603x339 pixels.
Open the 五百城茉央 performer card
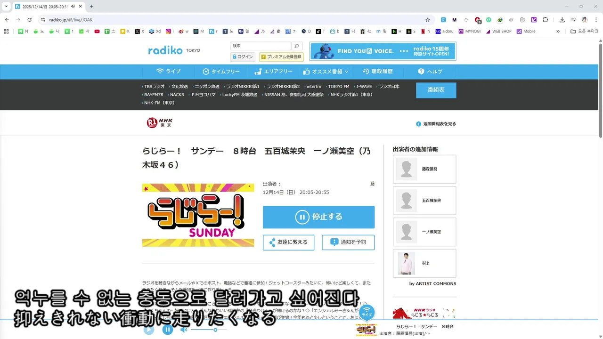pos(424,201)
